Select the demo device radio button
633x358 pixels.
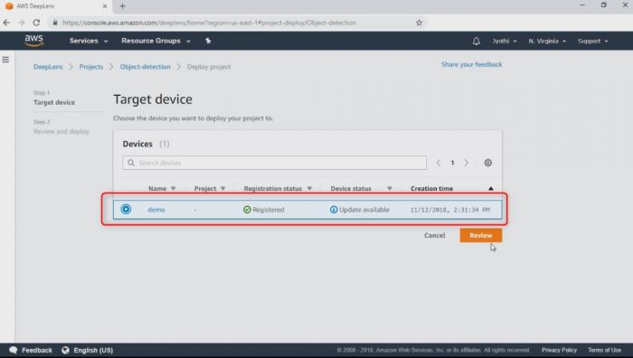point(126,209)
